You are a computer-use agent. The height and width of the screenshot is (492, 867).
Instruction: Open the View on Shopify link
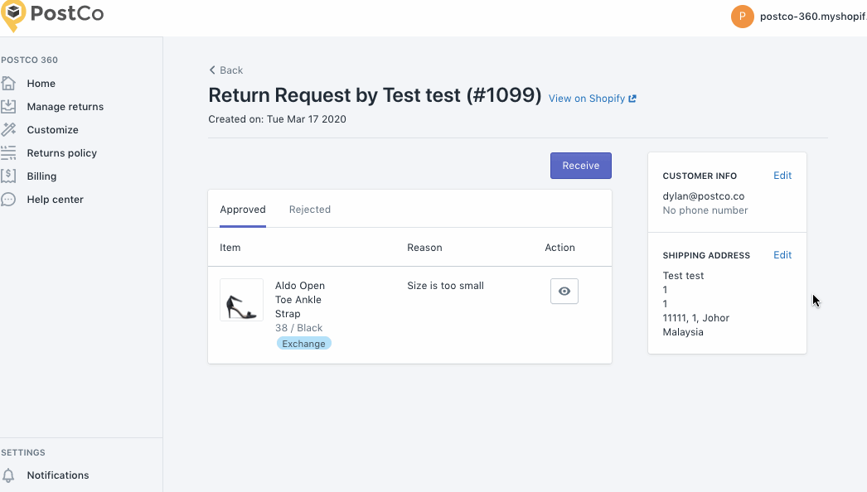(587, 99)
